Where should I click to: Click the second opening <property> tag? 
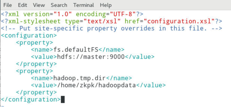coord(35,71)
